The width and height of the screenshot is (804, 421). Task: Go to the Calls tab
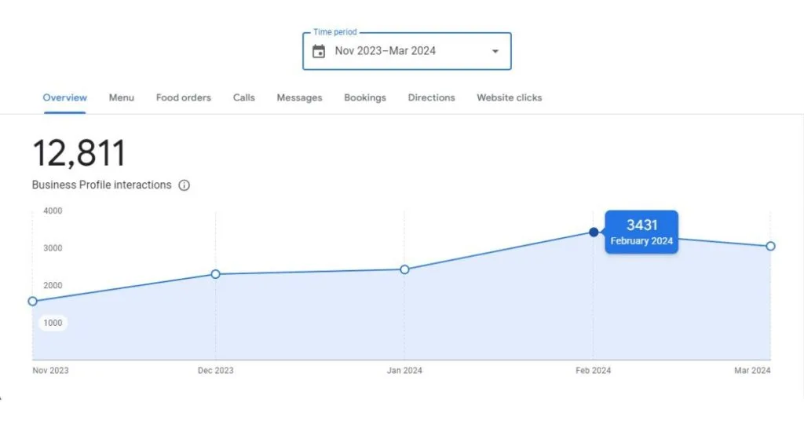pos(243,97)
